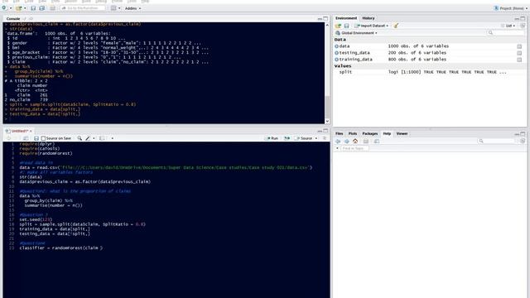The image size is (530, 298).
Task: Click the load workspace icon in Environment pane
Action: (338, 26)
